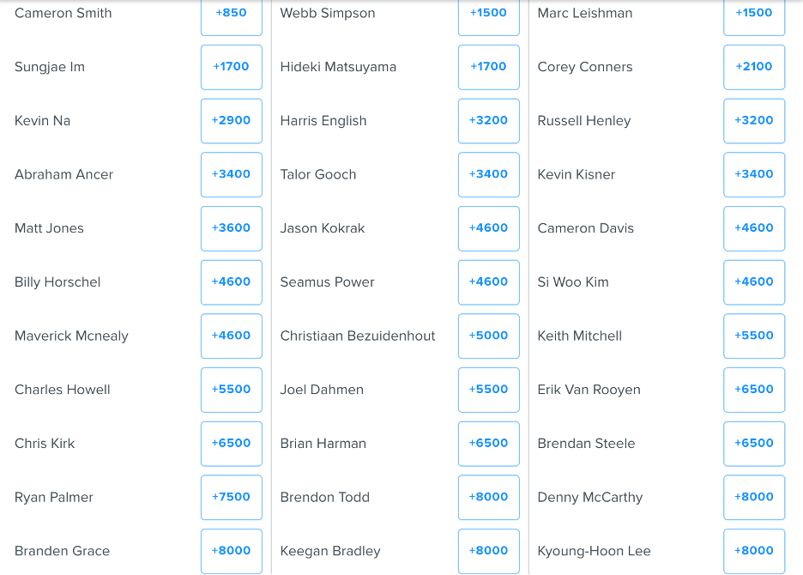Pick Russell Henley at +3200
The height and width of the screenshot is (575, 803).
[754, 121]
